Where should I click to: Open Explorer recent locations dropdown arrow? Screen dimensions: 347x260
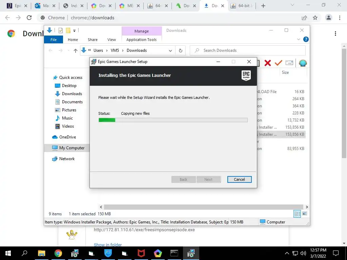tap(68, 51)
